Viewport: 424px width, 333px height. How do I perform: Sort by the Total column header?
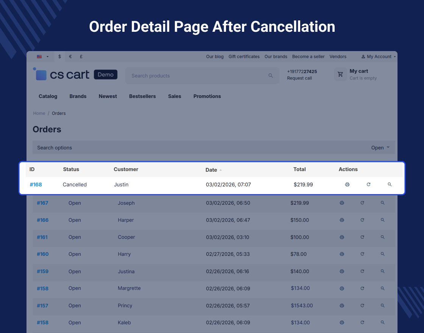click(299, 169)
